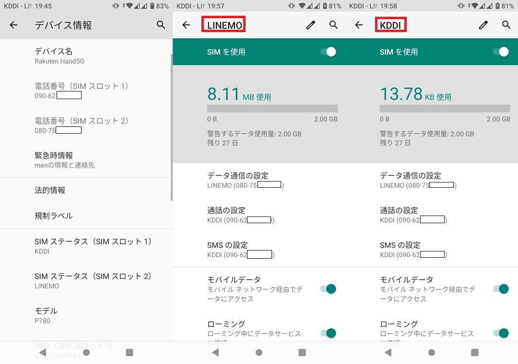Tap KDDI title in header
This screenshot has width=518, height=364.
390,25
